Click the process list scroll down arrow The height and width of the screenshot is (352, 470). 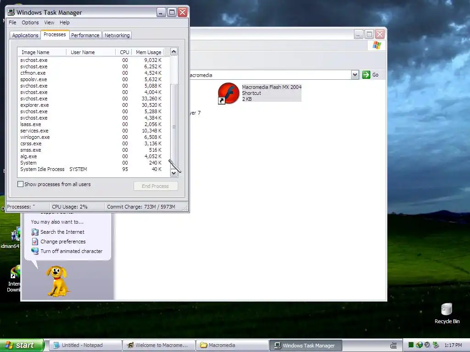(x=174, y=173)
